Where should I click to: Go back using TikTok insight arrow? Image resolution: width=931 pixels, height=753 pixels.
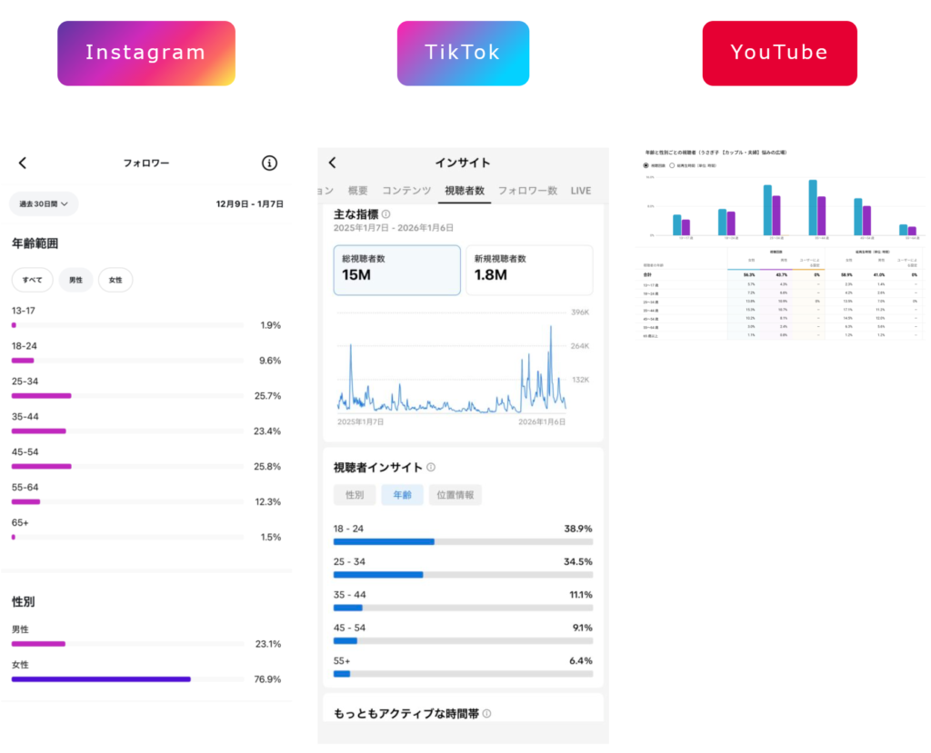[333, 163]
